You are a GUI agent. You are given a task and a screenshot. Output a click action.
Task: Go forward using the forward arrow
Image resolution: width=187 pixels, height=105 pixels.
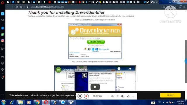click(12, 7)
